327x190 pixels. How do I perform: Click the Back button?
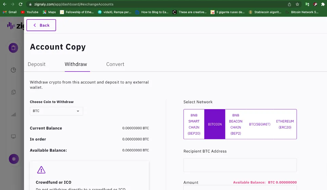(x=41, y=25)
